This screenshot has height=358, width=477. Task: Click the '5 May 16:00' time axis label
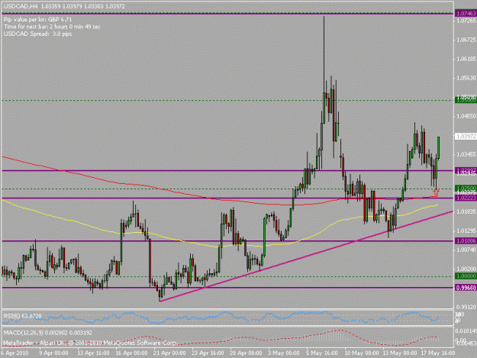(322, 353)
